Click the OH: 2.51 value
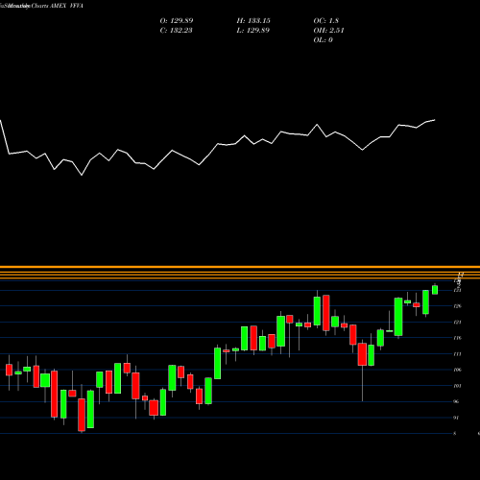This screenshot has height=480, width=480. pyautogui.click(x=328, y=31)
